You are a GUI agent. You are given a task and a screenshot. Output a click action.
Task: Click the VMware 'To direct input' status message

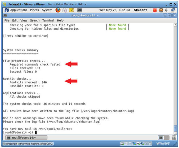[x=28, y=144]
